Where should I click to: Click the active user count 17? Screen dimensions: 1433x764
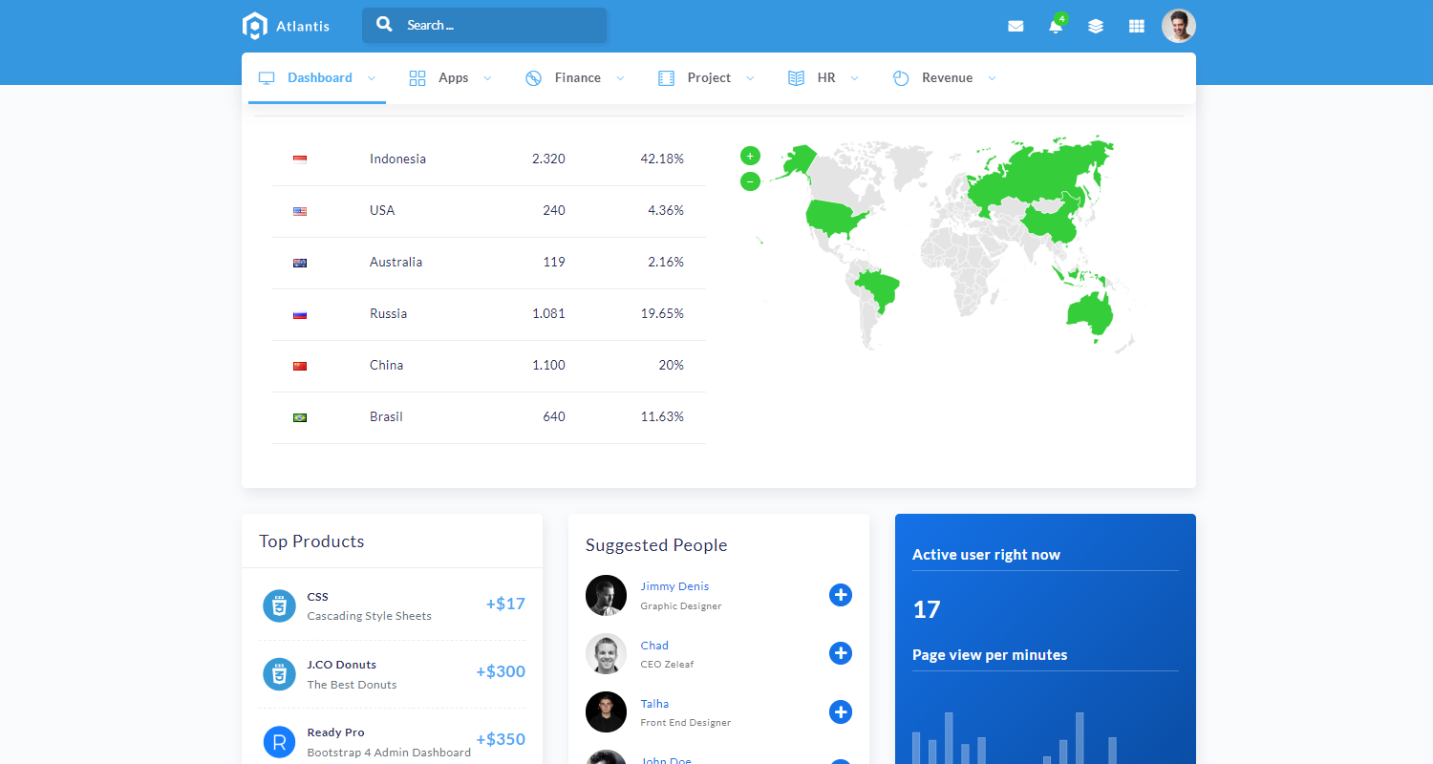tap(927, 609)
